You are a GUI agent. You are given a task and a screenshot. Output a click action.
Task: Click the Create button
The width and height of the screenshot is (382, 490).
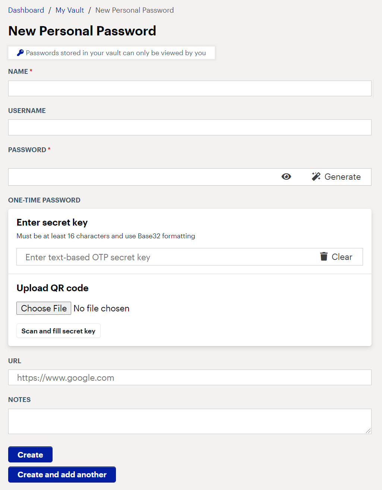[x=30, y=454]
